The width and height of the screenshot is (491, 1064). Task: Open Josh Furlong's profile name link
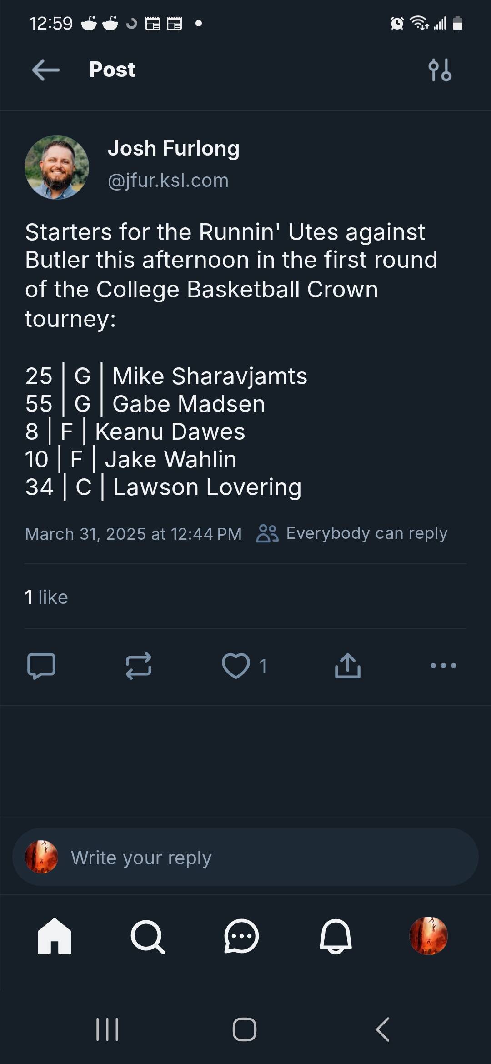174,148
